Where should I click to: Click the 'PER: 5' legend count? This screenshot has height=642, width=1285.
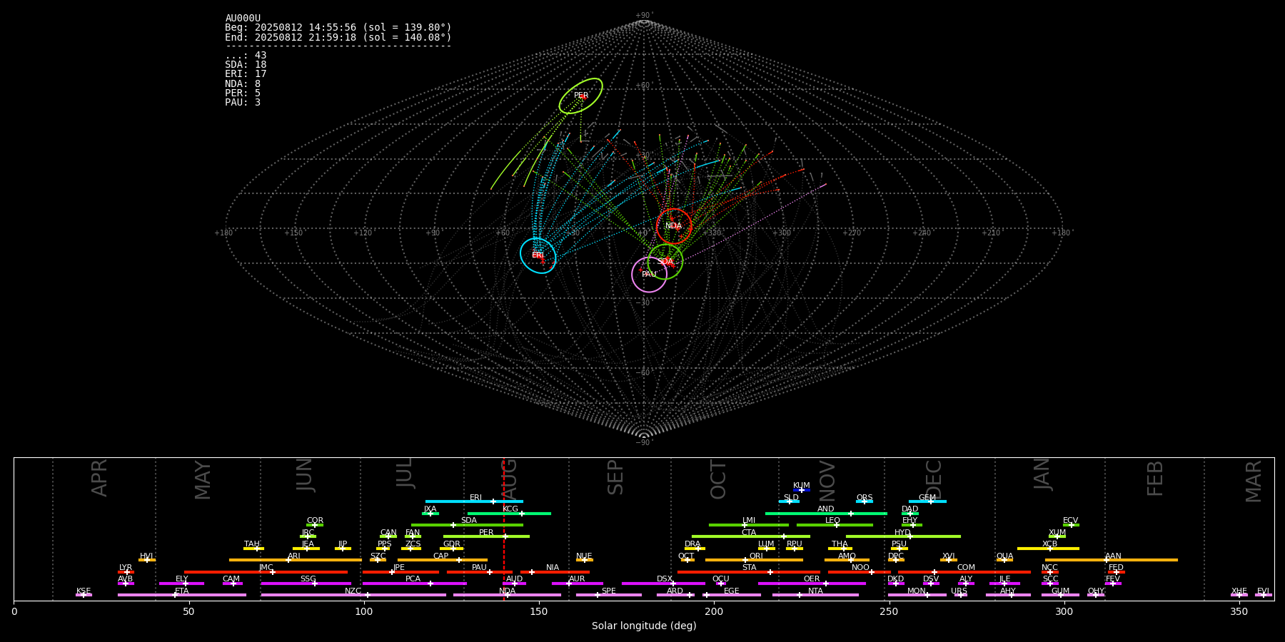[x=243, y=93]
